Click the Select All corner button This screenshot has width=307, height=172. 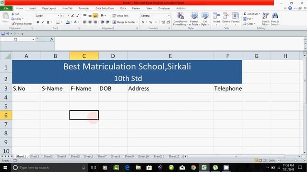[x=6, y=56]
